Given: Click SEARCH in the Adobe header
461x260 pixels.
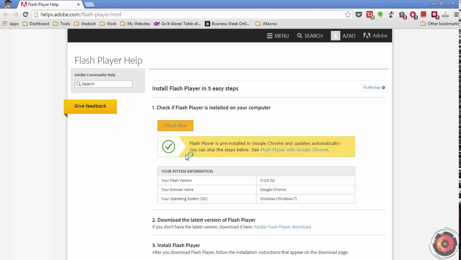Looking at the screenshot, I should point(310,36).
